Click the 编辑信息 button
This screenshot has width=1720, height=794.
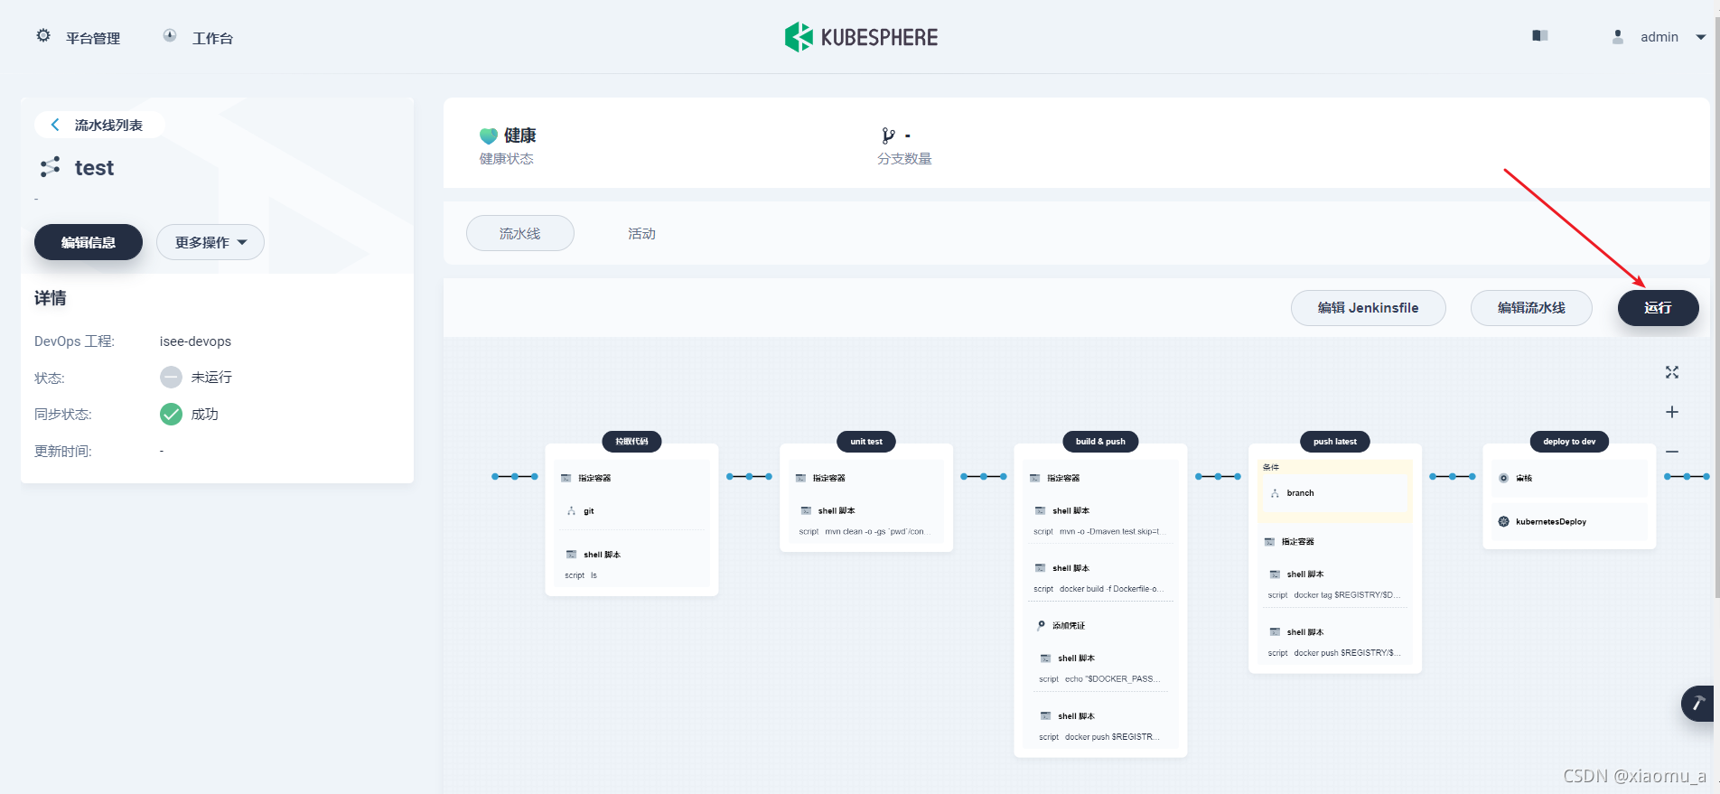click(x=89, y=242)
